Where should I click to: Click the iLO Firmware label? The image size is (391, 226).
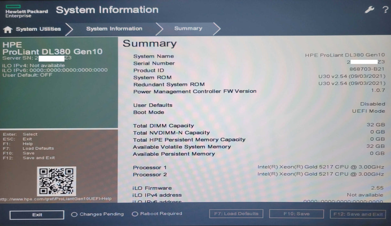pos(152,188)
